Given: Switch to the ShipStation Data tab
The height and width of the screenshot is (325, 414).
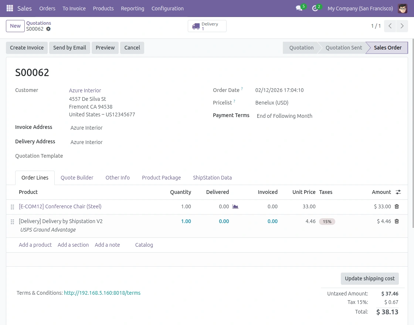Looking at the screenshot, I should coord(212,178).
